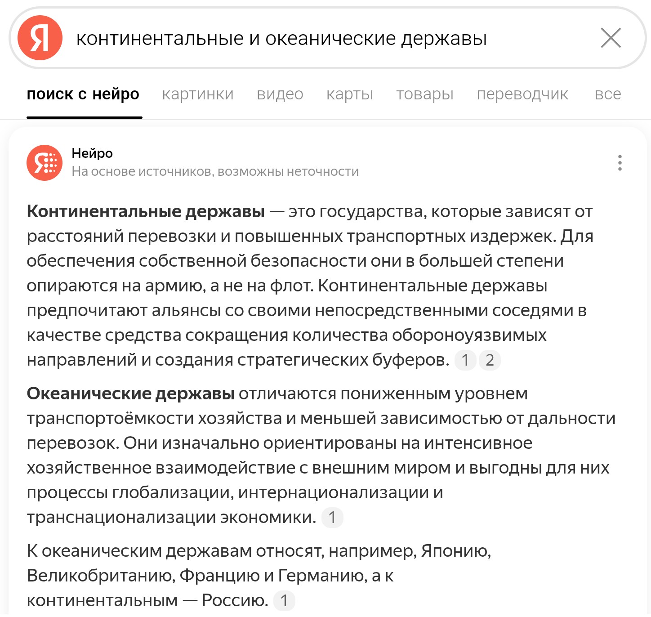Click the bold Океанические державы heading

pos(130,393)
